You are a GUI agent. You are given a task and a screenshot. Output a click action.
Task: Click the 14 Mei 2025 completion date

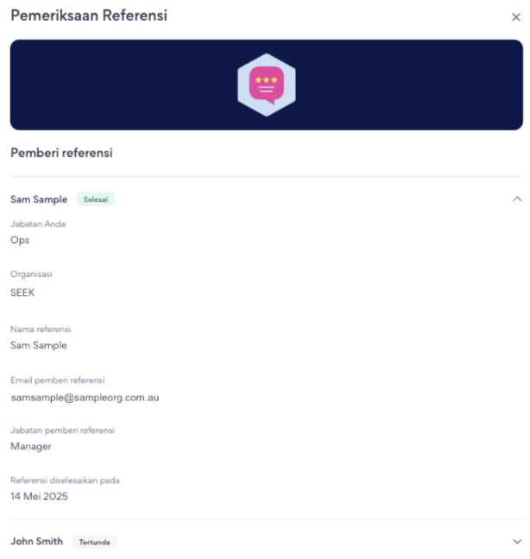[39, 496]
